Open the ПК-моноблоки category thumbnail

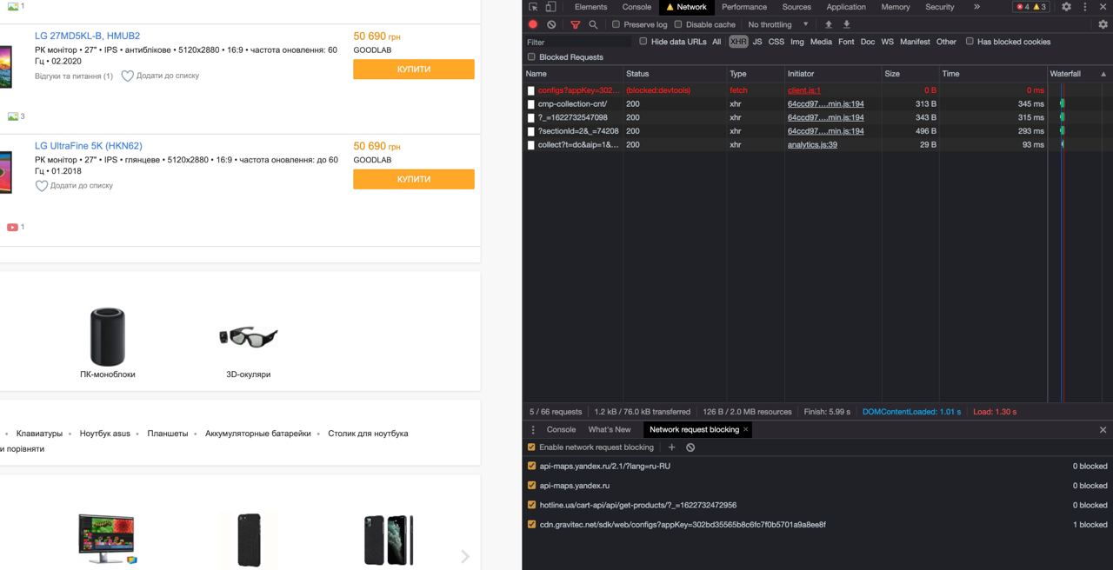pos(108,337)
